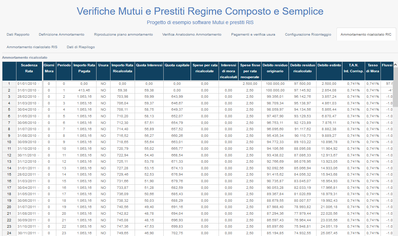398x236 pixels.
Task: Click Debito residuo ricalcolato header
Action: (302, 71)
